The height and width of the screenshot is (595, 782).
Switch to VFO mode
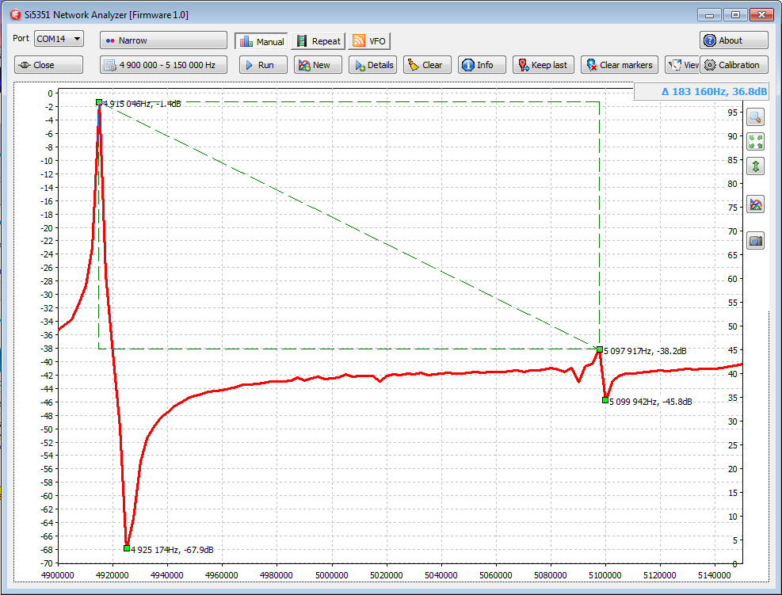point(369,41)
